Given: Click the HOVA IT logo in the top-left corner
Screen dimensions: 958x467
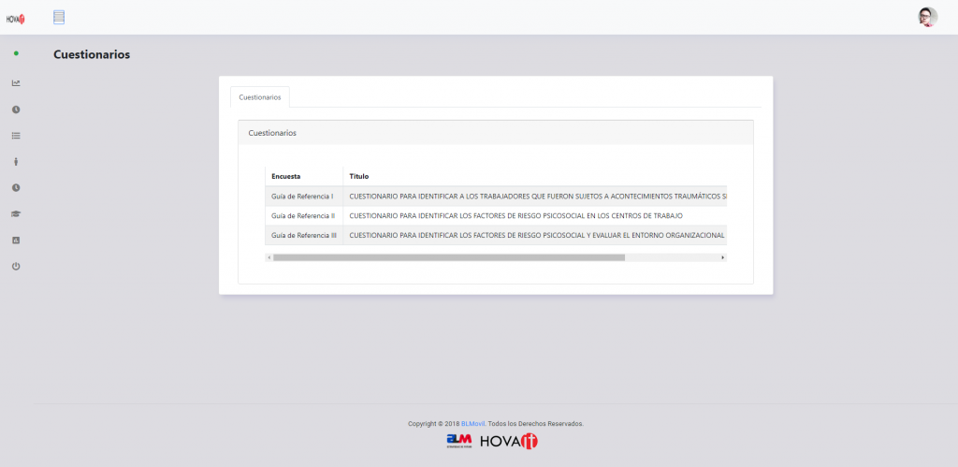Looking at the screenshot, I should pos(15,17).
